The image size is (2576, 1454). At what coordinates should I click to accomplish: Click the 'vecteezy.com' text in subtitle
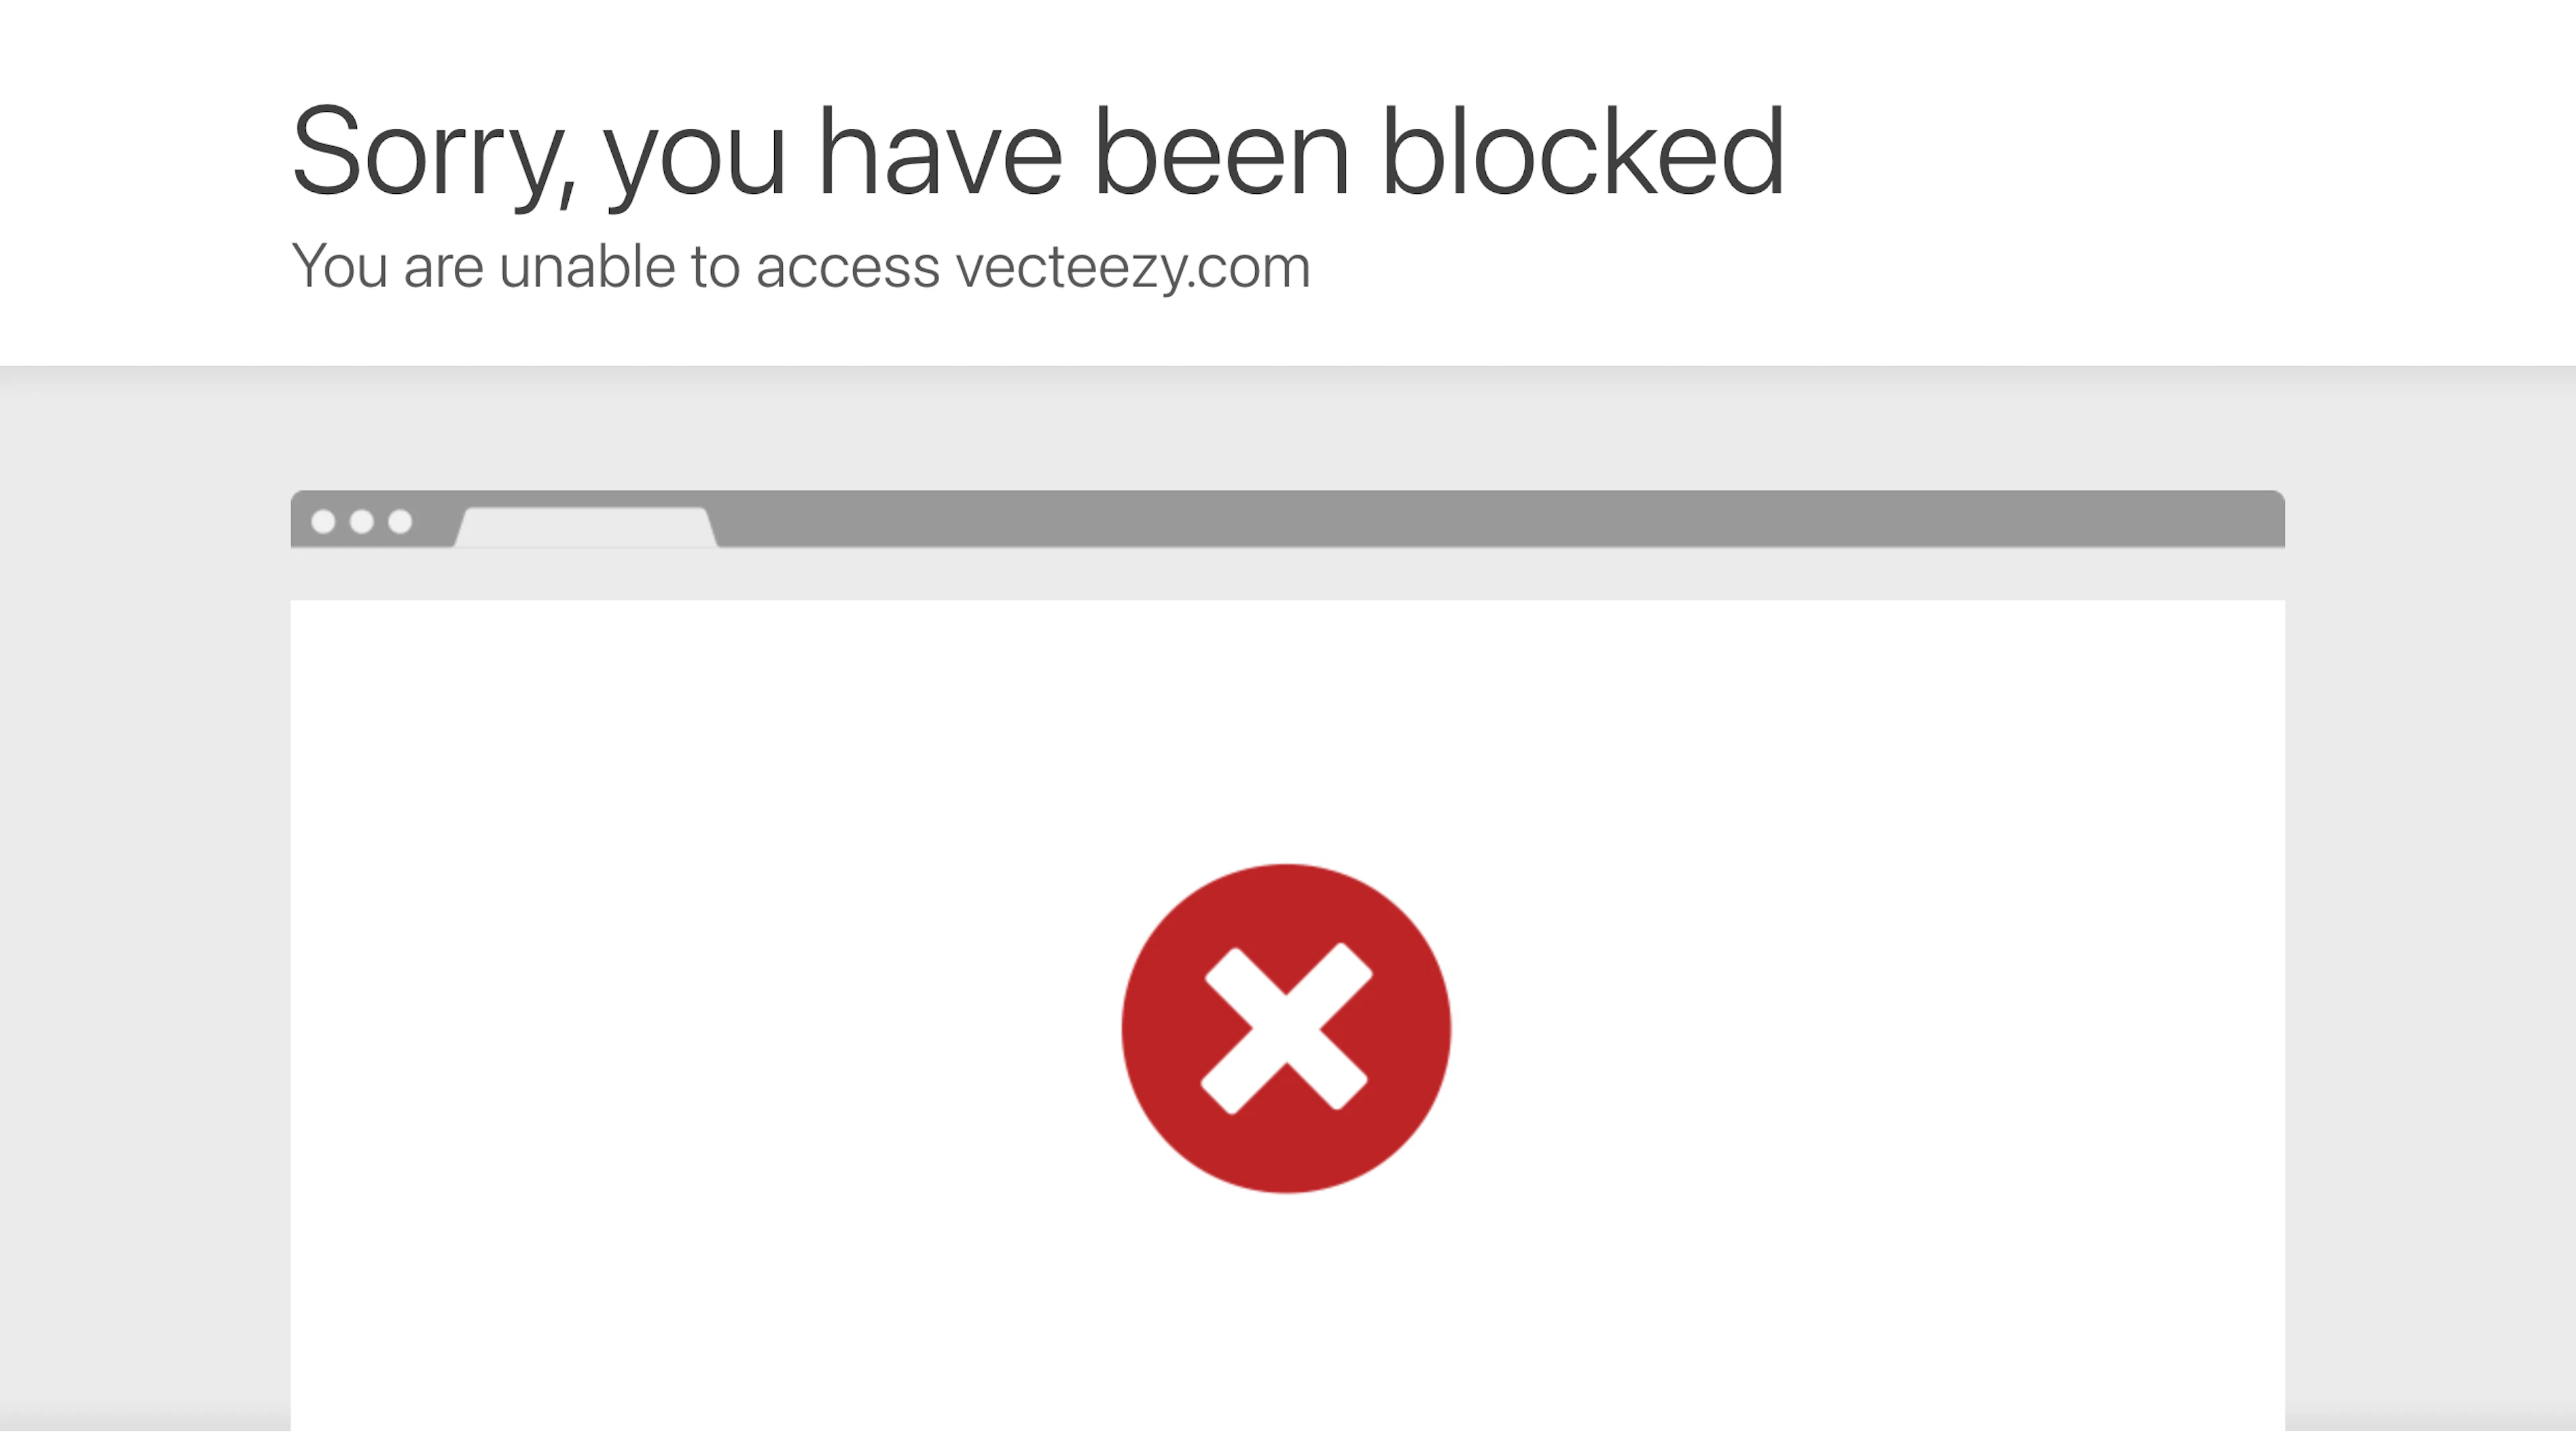[1132, 267]
